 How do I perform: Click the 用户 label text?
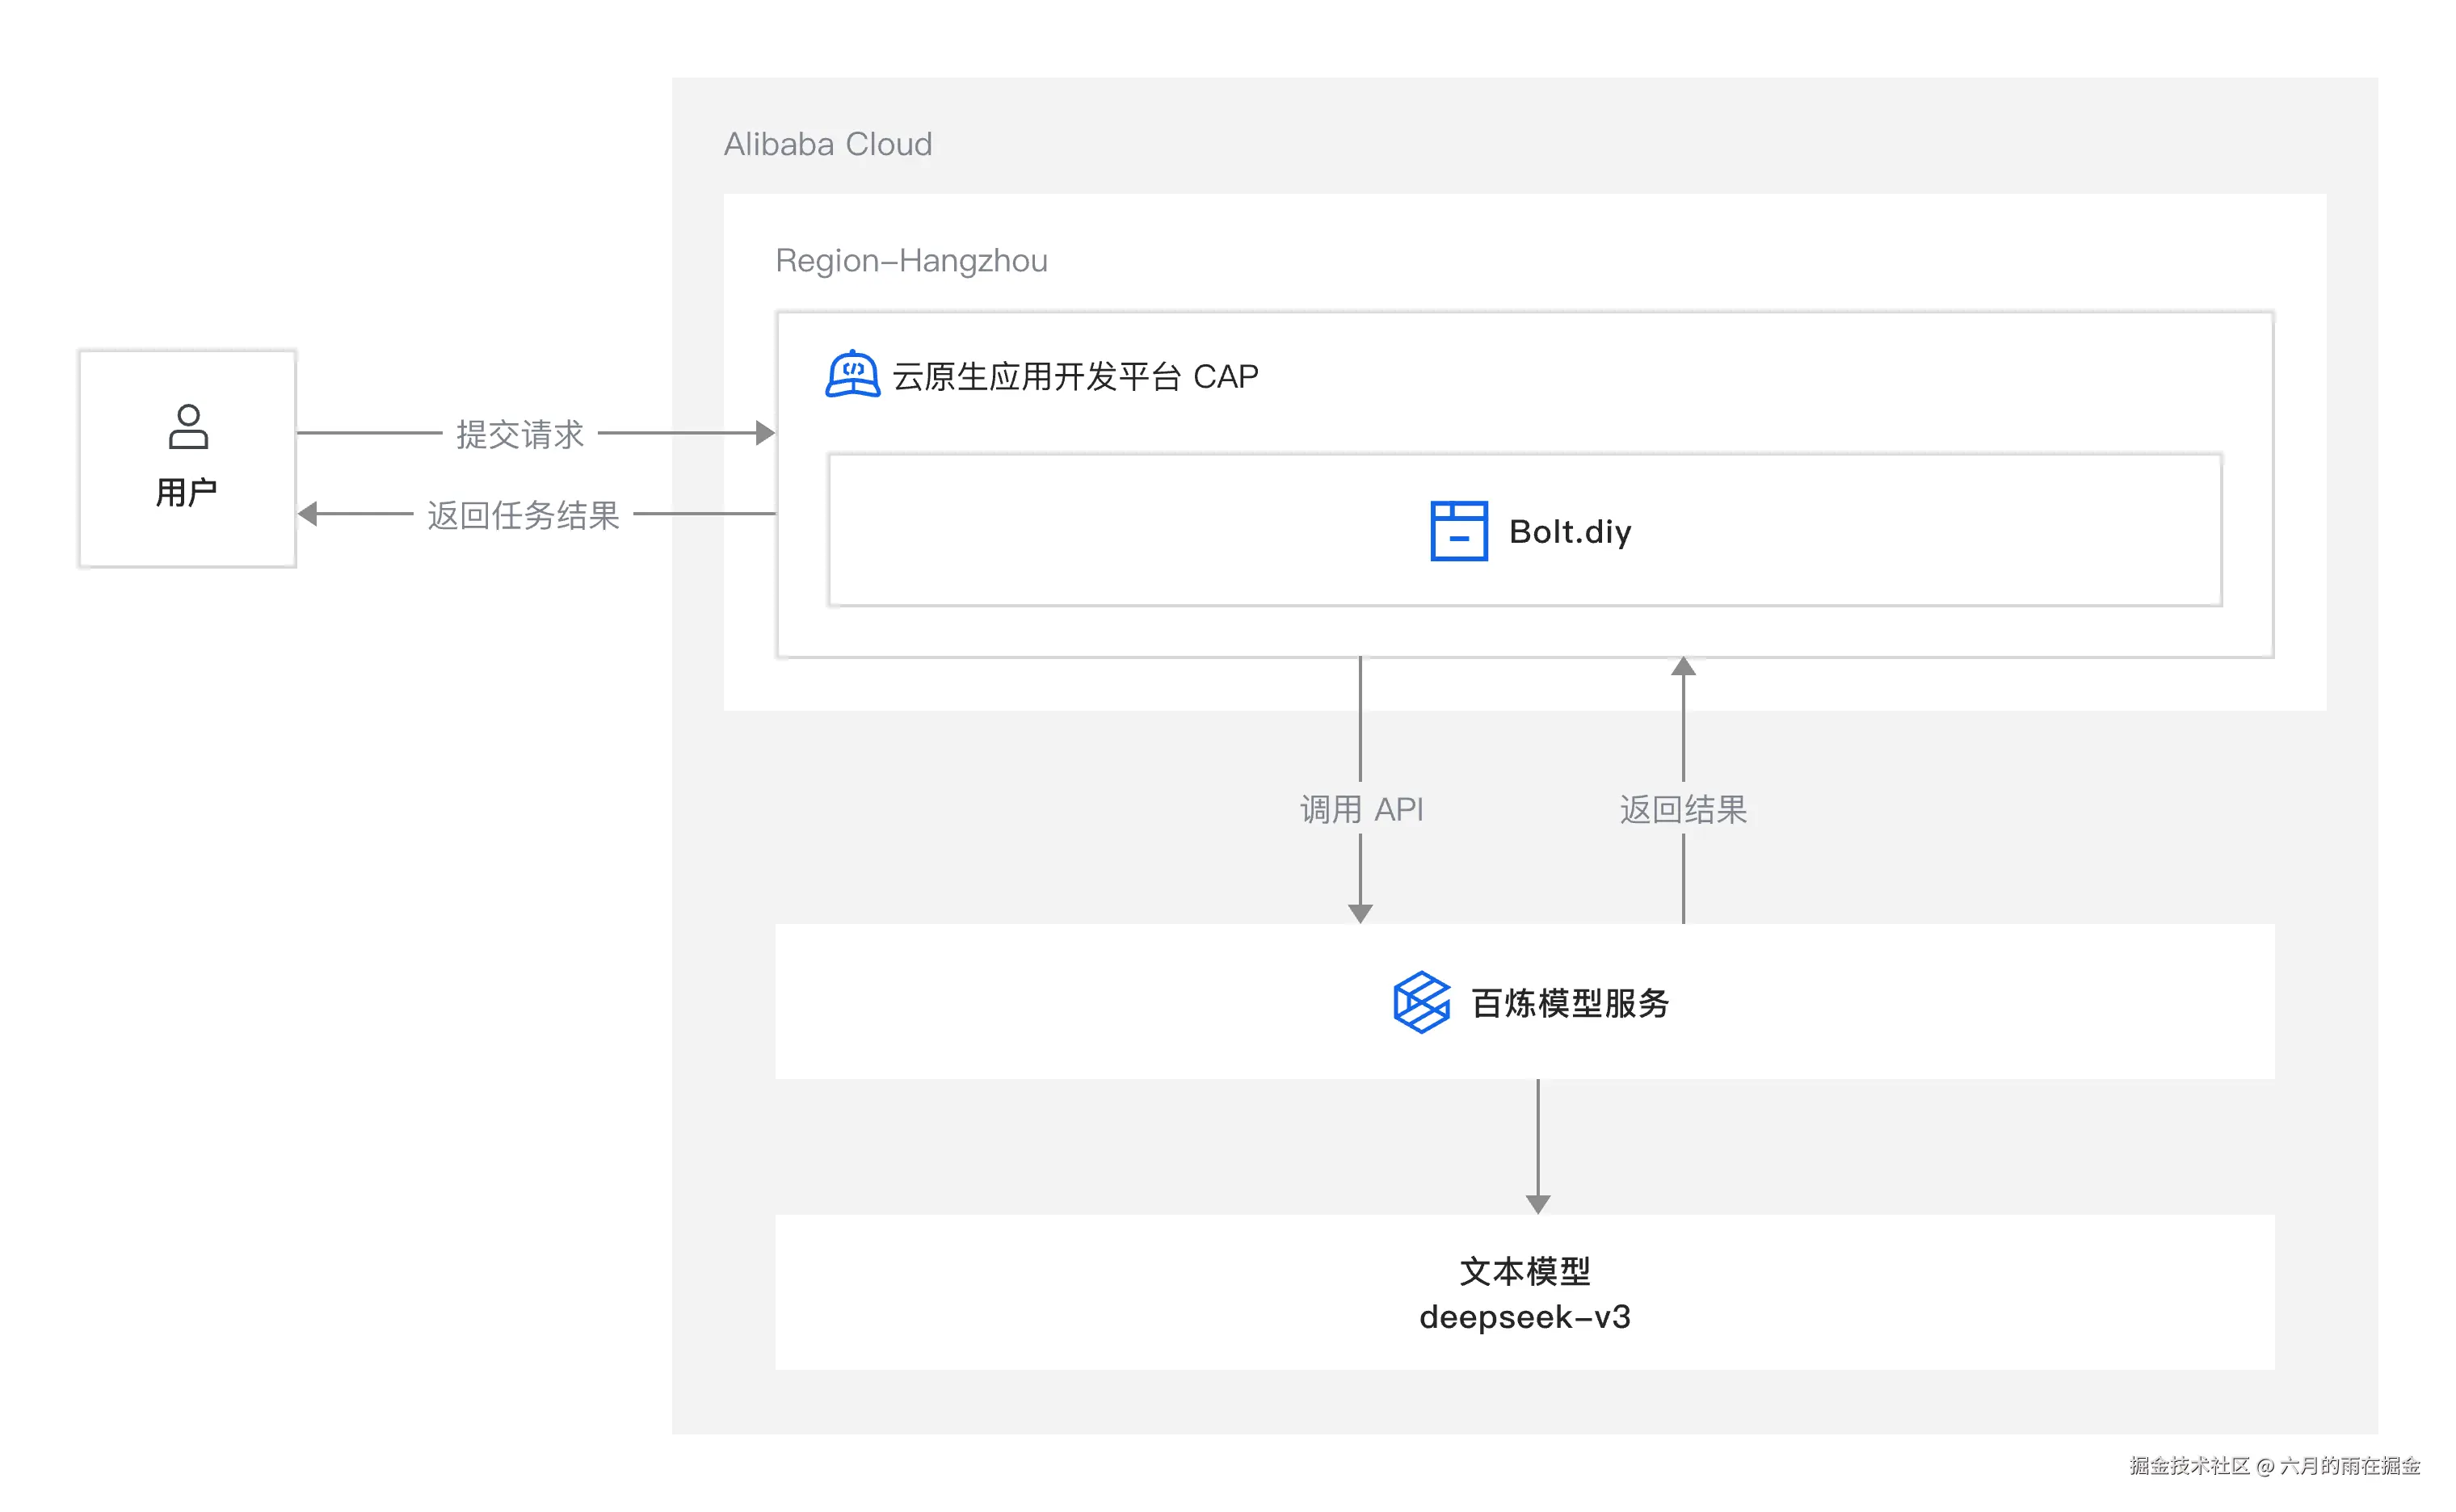pos(187,492)
